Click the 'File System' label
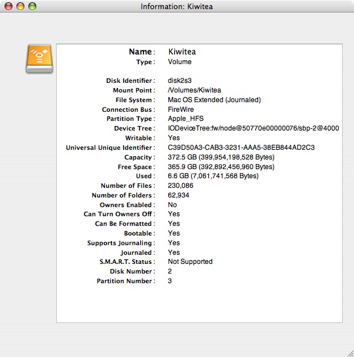This screenshot has width=354, height=357. point(134,100)
